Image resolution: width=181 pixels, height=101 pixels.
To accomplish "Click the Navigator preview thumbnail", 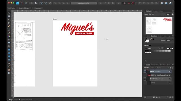I will click(x=159, y=26).
